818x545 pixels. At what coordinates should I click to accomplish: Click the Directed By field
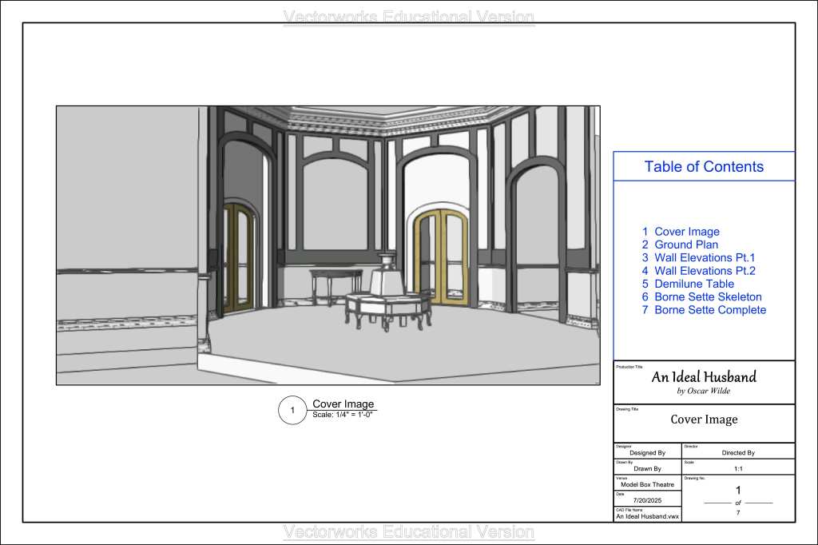coord(738,452)
